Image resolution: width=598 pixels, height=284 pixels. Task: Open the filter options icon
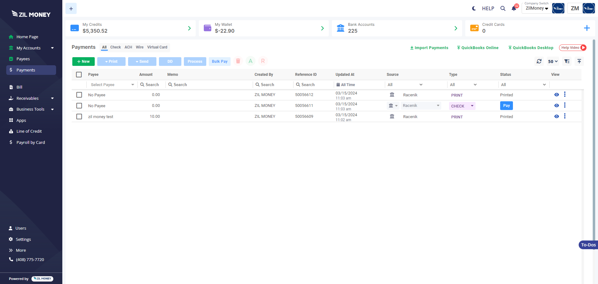(x=567, y=61)
